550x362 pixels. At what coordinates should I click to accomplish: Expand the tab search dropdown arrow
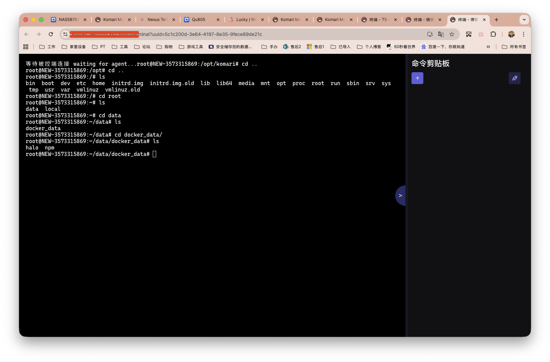pyautogui.click(x=524, y=20)
